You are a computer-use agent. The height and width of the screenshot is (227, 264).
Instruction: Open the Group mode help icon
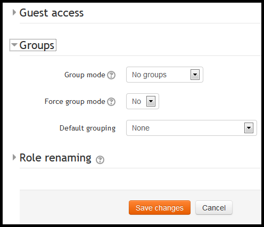click(111, 75)
